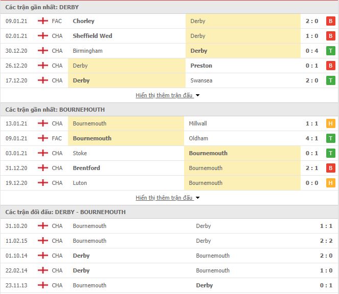
Task: Expand more Derby matches dropdown arrow
Action: 197,95
